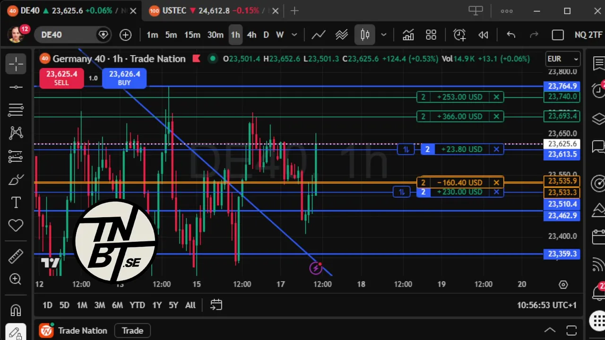This screenshot has height=340, width=605.
Task: Open the user profile avatar menu
Action: [x=16, y=34]
